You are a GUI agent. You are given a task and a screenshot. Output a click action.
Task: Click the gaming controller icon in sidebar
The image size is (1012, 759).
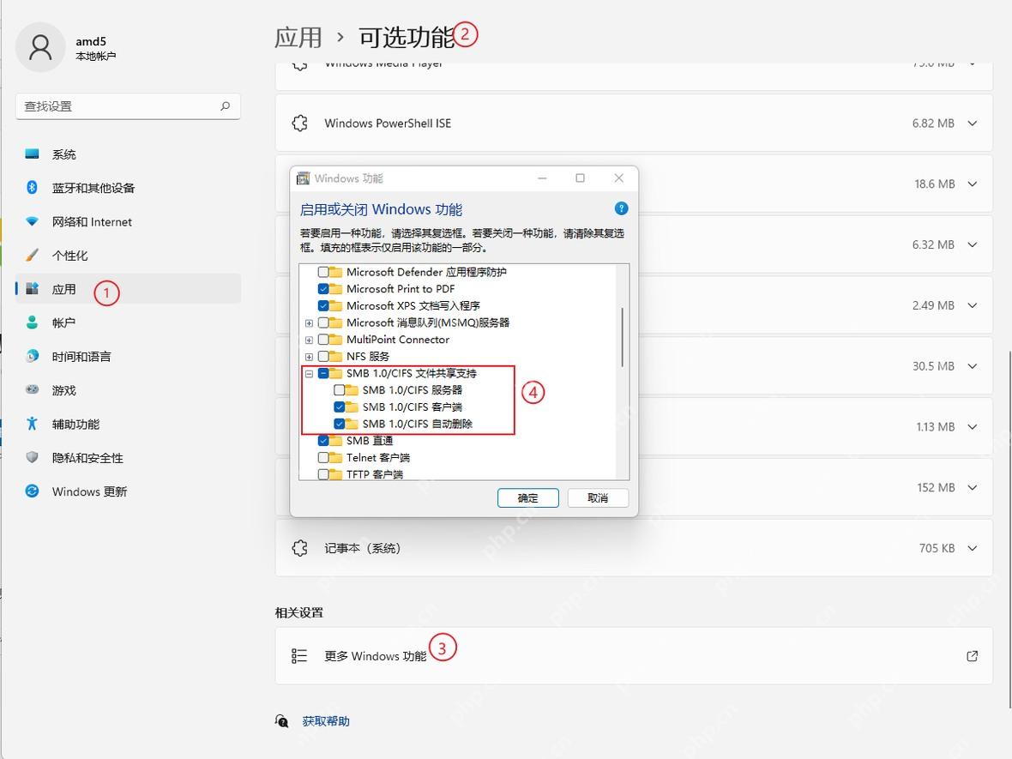(x=32, y=389)
